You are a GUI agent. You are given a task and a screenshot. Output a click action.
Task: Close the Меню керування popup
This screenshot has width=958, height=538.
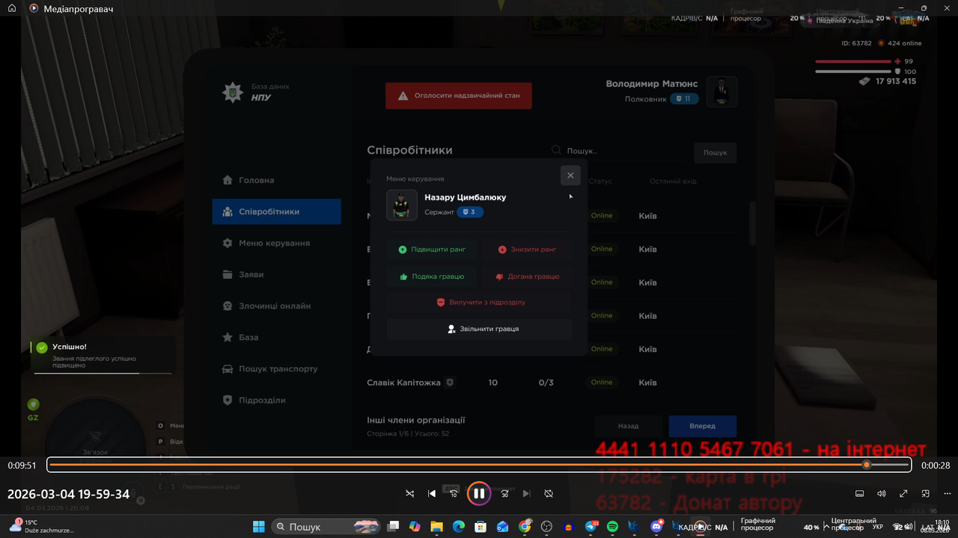point(570,175)
